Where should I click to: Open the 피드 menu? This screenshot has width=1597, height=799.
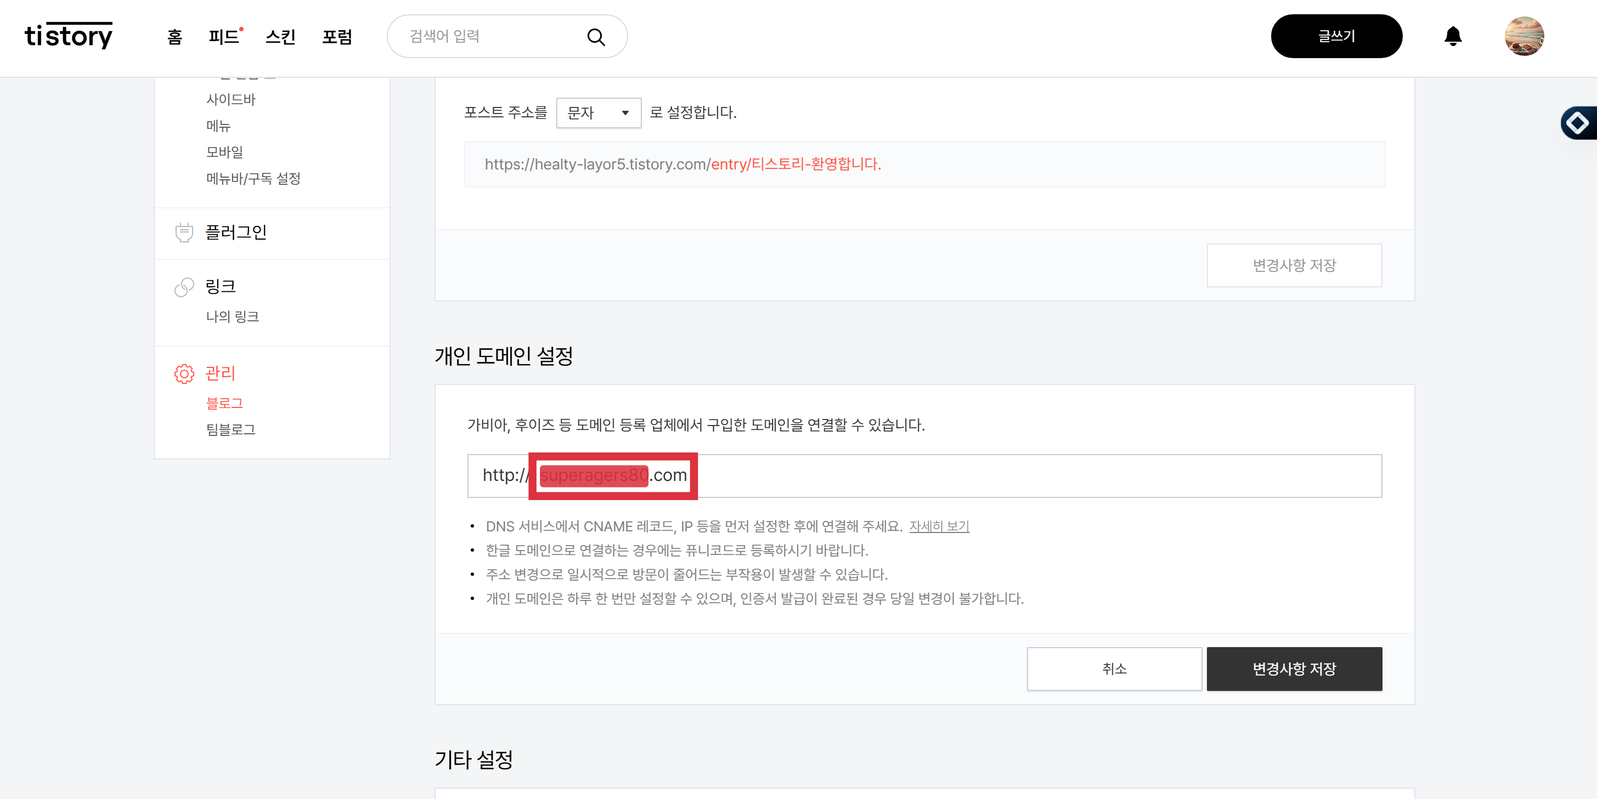click(x=224, y=37)
